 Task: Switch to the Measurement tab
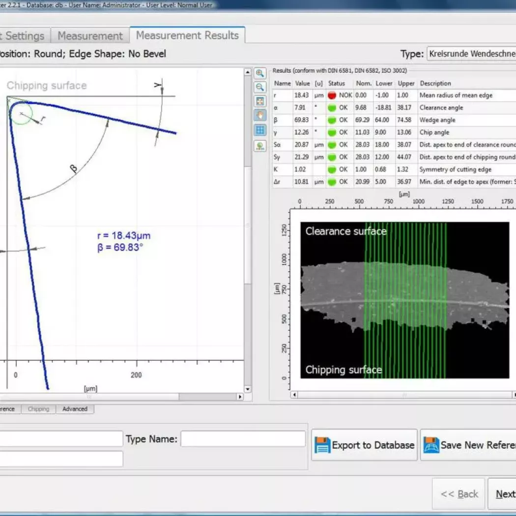tap(90, 36)
